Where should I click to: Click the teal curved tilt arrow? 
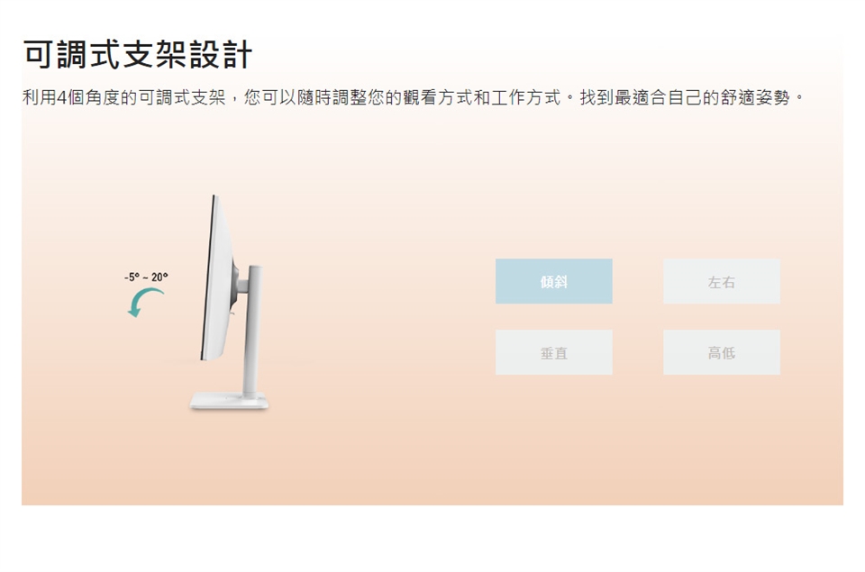(144, 303)
